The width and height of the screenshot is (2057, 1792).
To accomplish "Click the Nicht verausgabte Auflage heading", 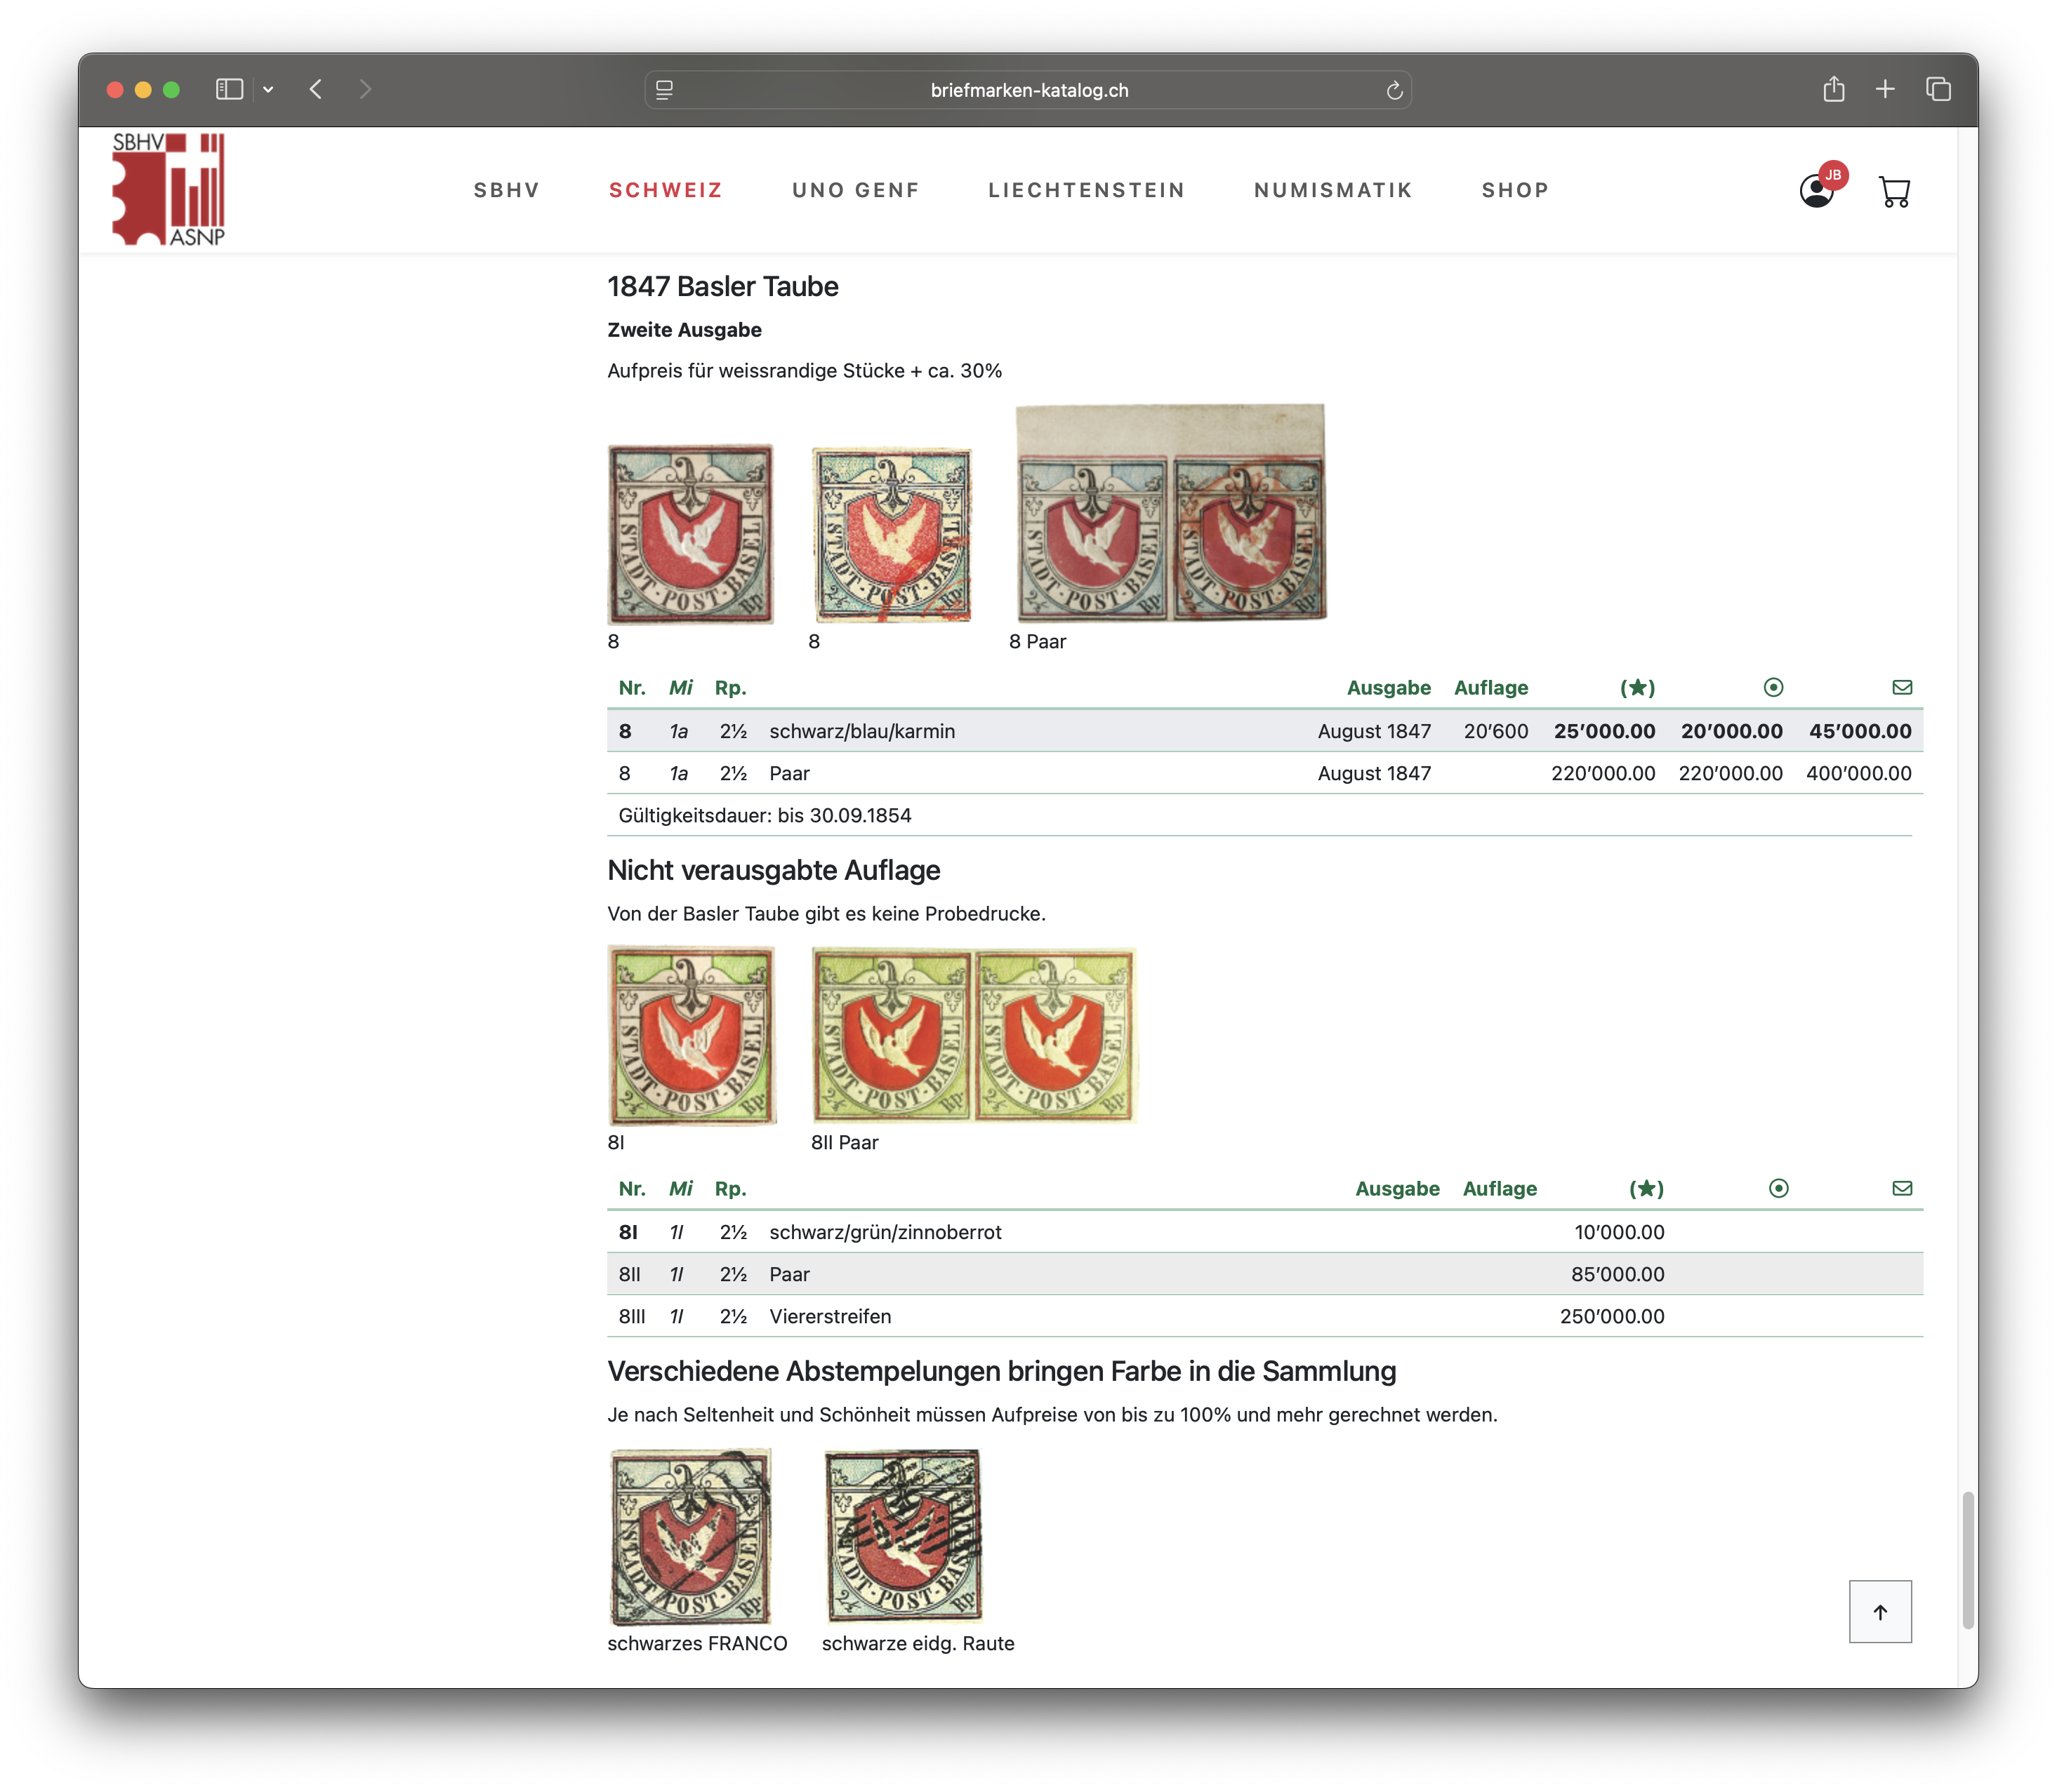I will 774,870.
